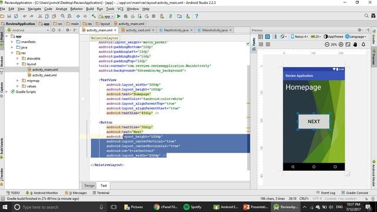
Task: Open the AVD Manager icon
Action: pyautogui.click(x=162, y=16)
